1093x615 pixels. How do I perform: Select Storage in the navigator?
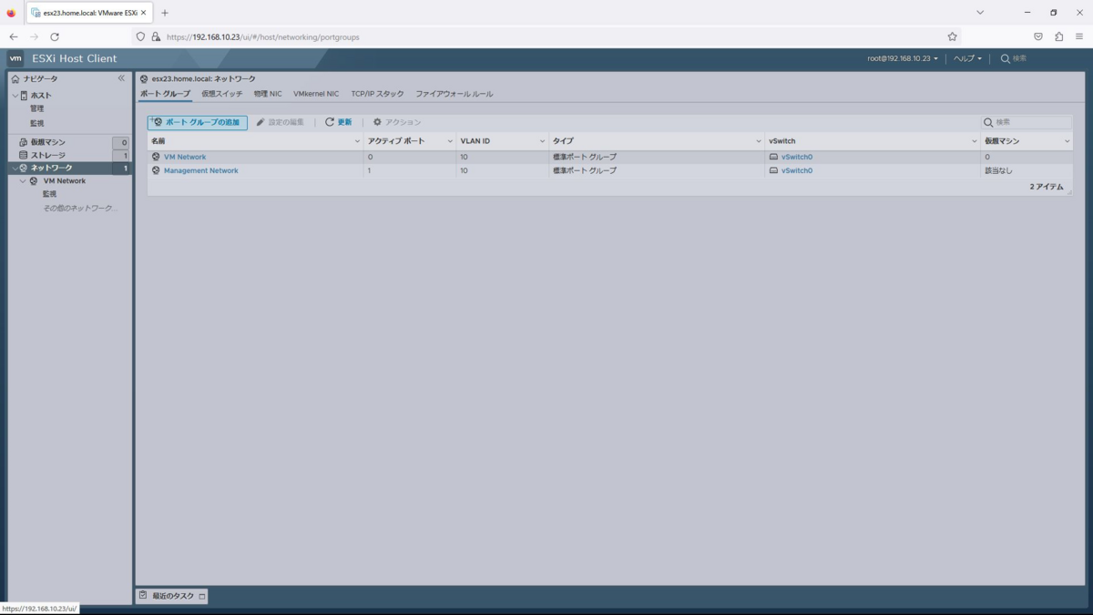(x=48, y=155)
